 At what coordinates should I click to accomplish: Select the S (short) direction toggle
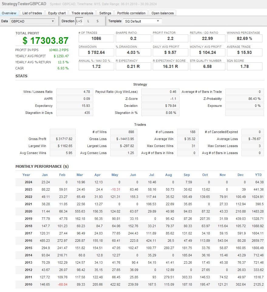click(98, 21)
